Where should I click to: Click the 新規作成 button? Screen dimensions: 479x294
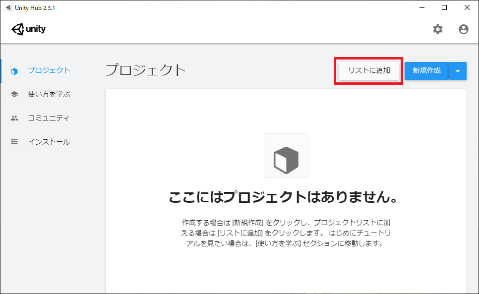coord(426,71)
